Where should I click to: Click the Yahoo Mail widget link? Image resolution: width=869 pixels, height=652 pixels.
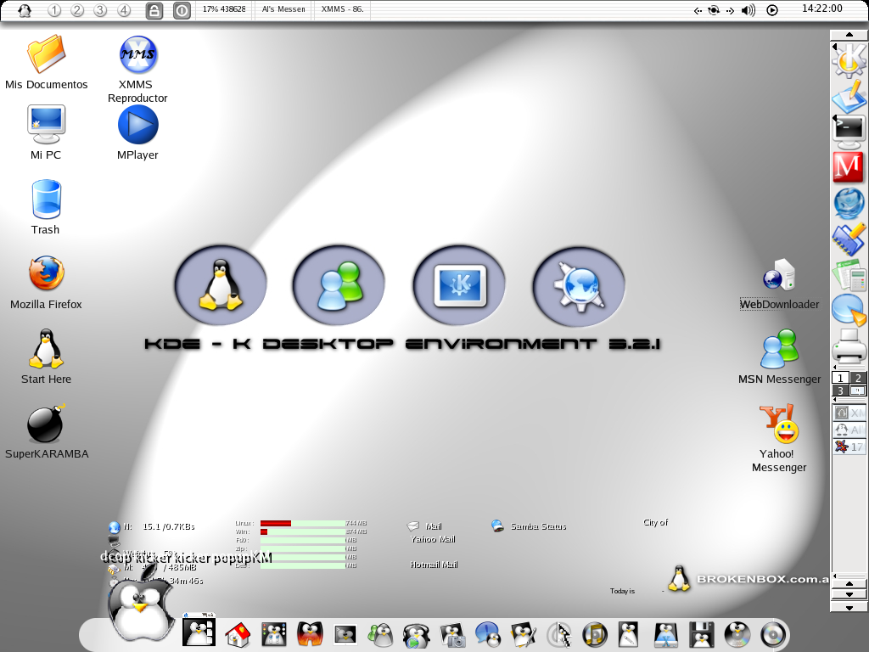pos(433,539)
